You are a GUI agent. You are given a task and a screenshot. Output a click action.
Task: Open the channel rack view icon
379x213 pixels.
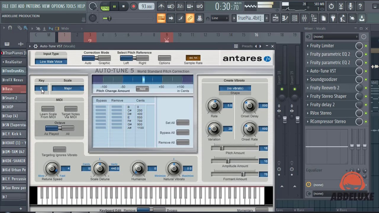(x=295, y=18)
